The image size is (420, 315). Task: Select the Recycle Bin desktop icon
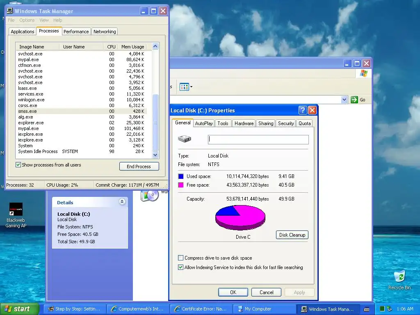pyautogui.click(x=399, y=280)
